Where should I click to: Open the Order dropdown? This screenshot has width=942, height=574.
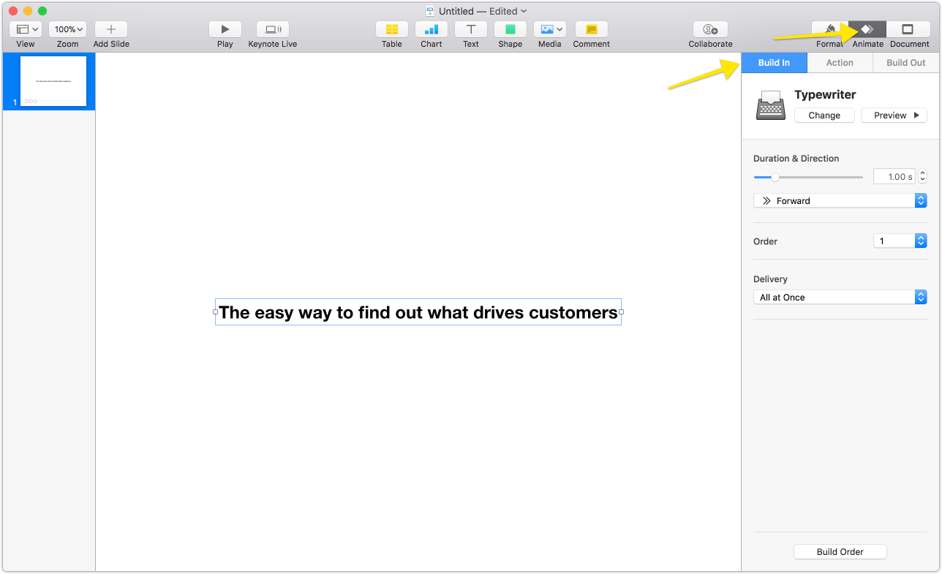(x=900, y=241)
